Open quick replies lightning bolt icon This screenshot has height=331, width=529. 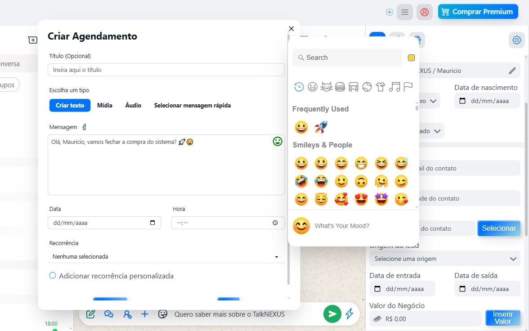click(349, 314)
